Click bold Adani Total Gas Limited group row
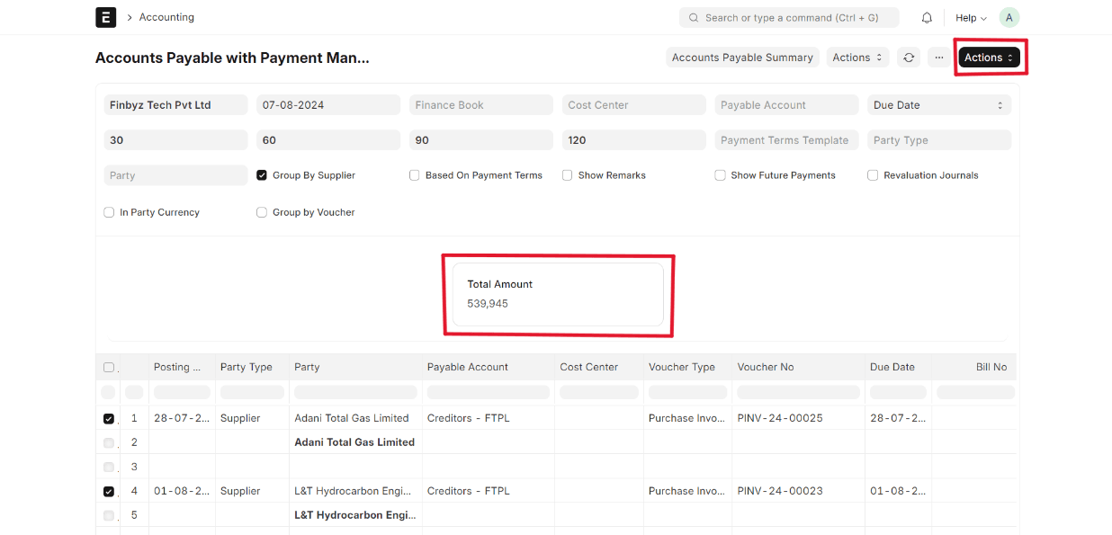 point(354,442)
